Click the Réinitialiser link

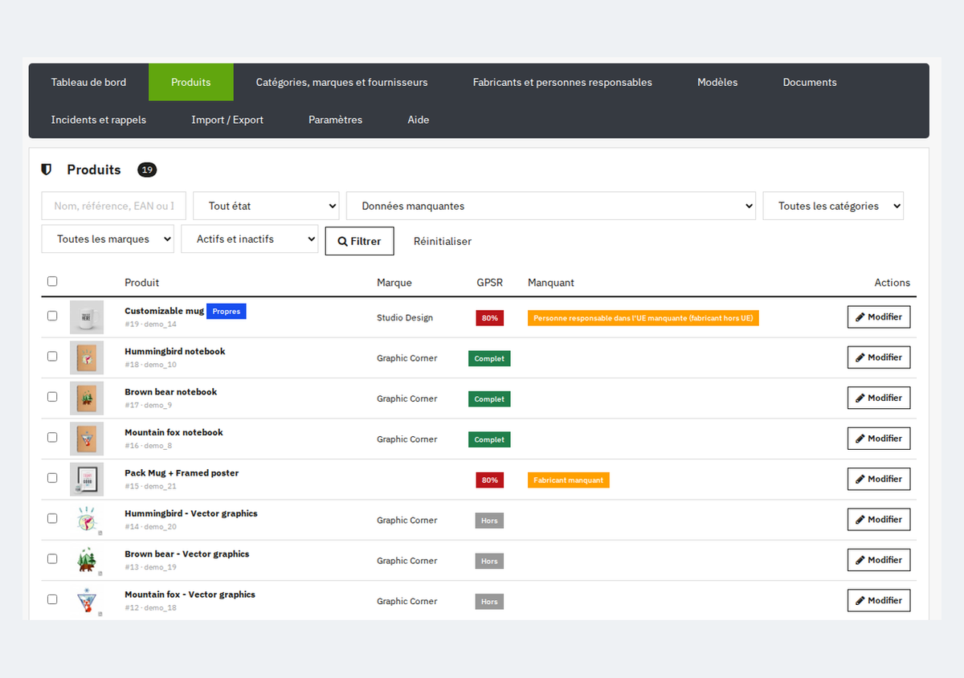pos(443,241)
